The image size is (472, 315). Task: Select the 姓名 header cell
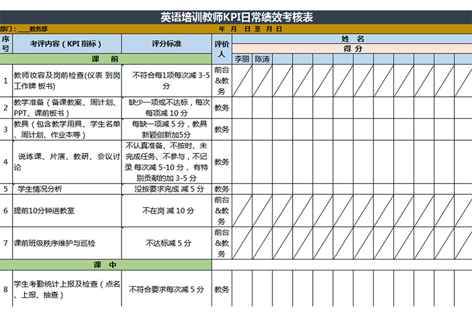(x=352, y=39)
